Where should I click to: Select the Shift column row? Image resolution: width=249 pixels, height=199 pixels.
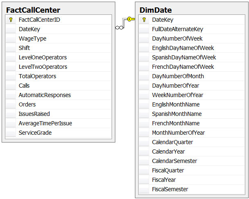(25, 48)
